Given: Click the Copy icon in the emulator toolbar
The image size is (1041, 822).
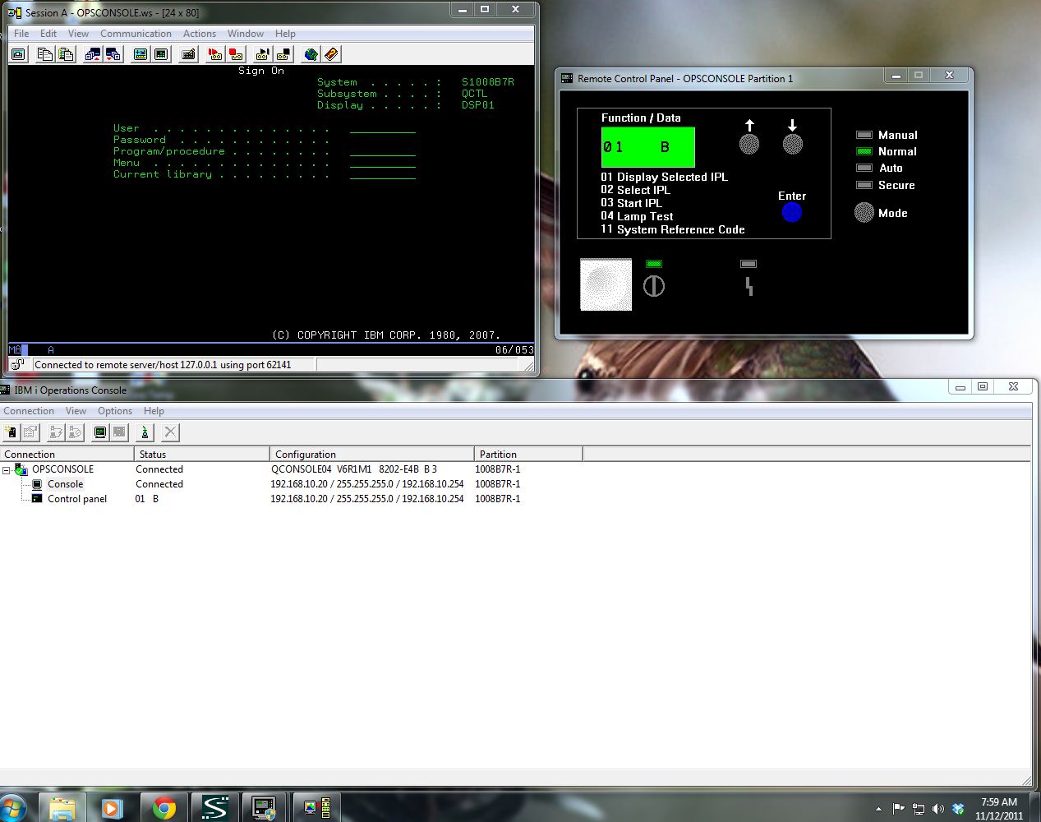Looking at the screenshot, I should (x=43, y=53).
